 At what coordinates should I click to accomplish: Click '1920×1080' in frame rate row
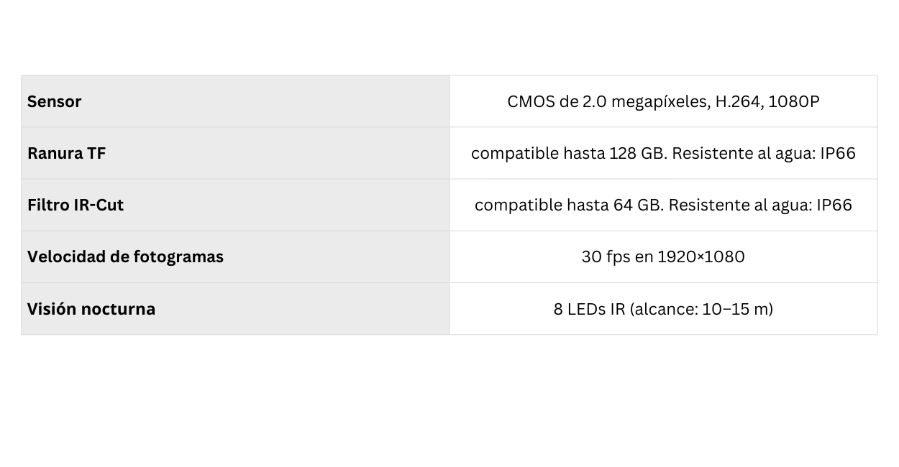click(x=701, y=256)
